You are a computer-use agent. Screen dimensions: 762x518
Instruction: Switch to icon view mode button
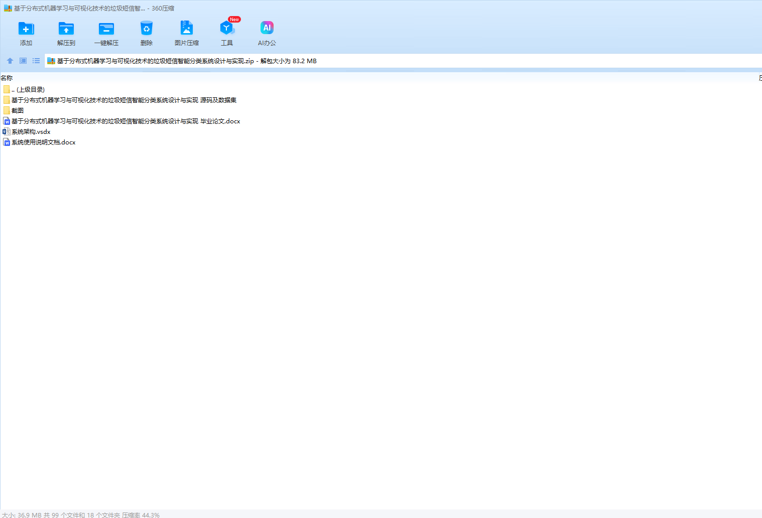coord(23,61)
